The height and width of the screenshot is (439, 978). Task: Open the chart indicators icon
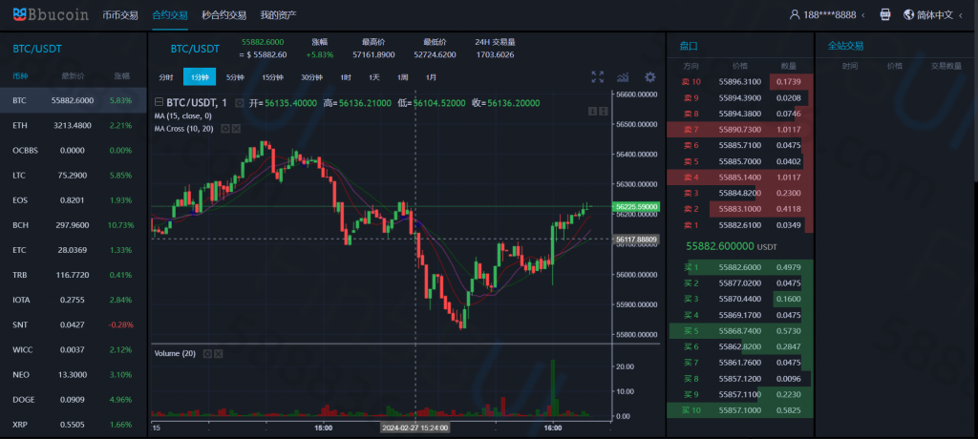[625, 76]
